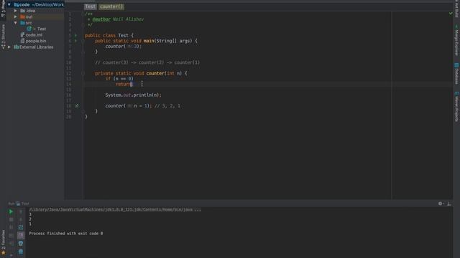Click 'if (n == 0)' code line
The width and height of the screenshot is (460, 258).
pyautogui.click(x=119, y=79)
